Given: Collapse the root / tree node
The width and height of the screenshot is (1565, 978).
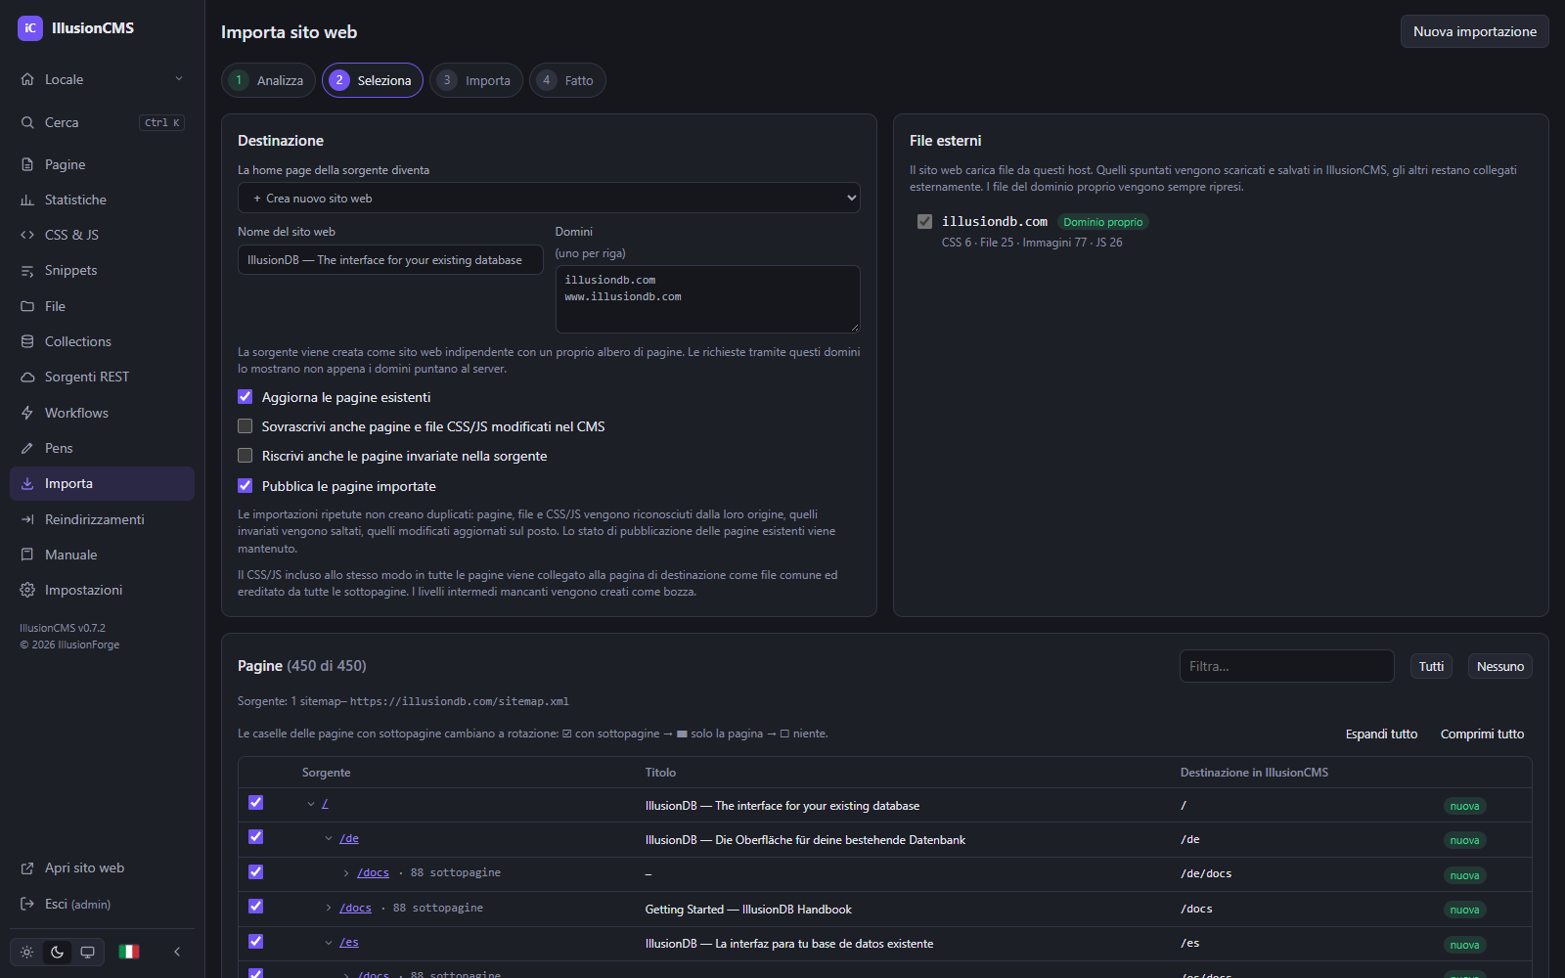Looking at the screenshot, I should (311, 804).
